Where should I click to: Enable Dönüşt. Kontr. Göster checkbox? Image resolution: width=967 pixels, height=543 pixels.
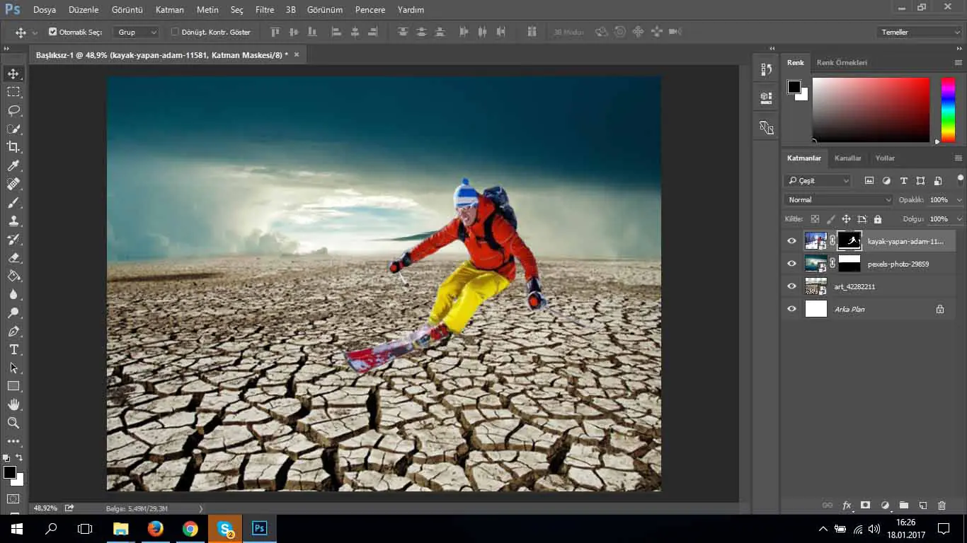175,32
